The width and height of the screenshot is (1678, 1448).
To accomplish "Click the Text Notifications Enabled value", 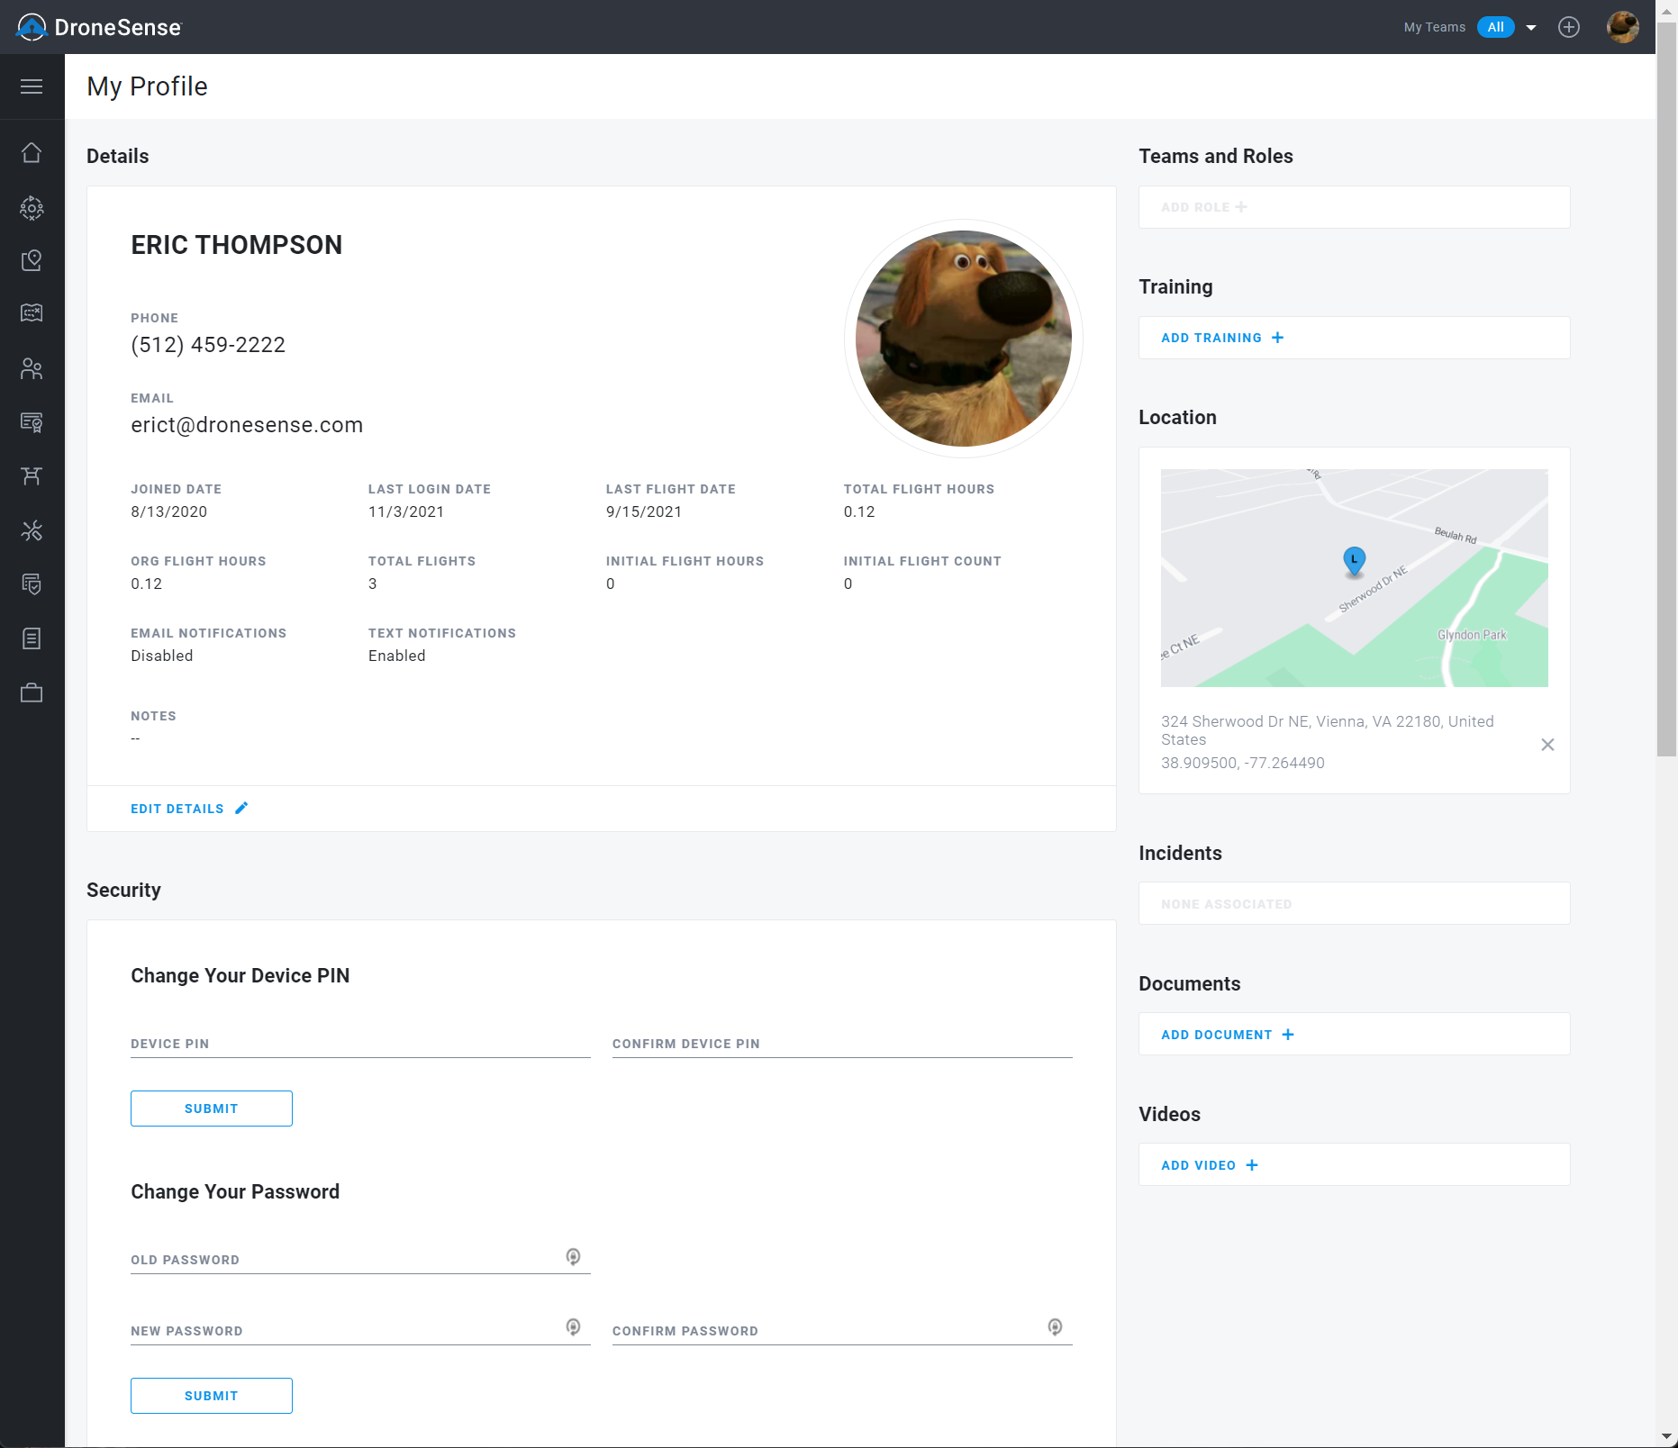I will (x=397, y=656).
